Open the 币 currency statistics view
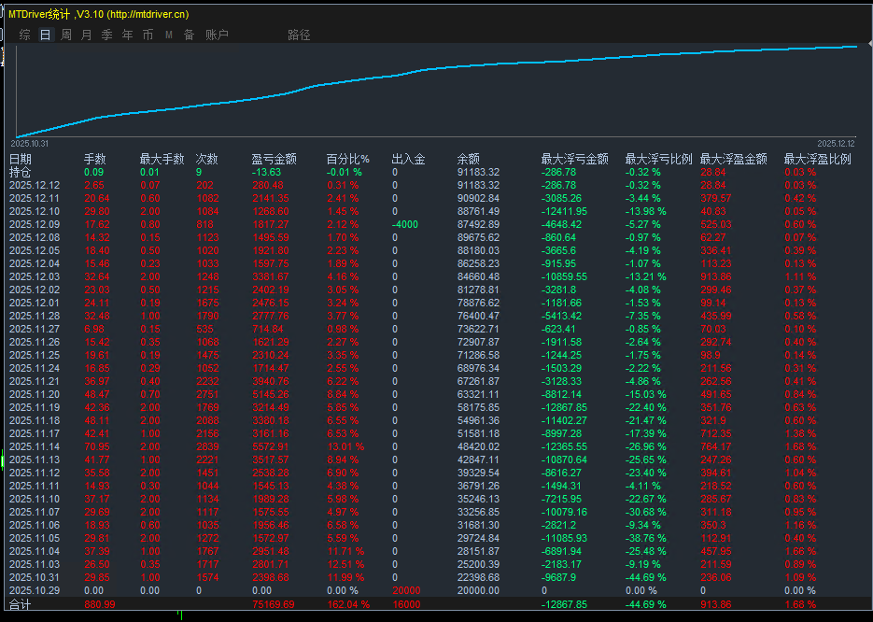This screenshot has width=873, height=622. click(x=148, y=35)
